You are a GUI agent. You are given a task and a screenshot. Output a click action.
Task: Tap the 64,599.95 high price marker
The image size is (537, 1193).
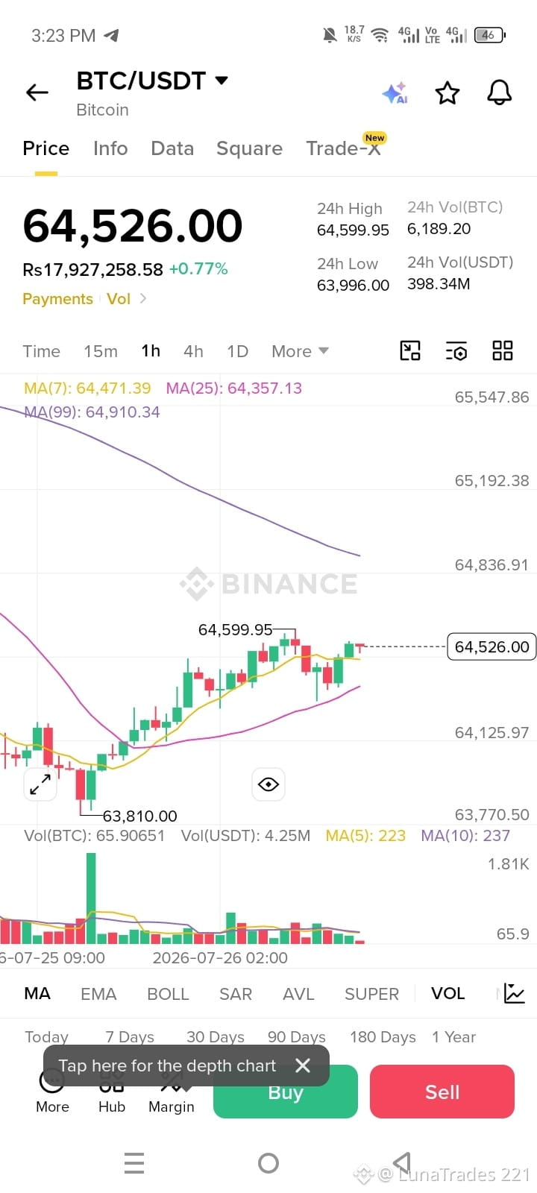(236, 630)
